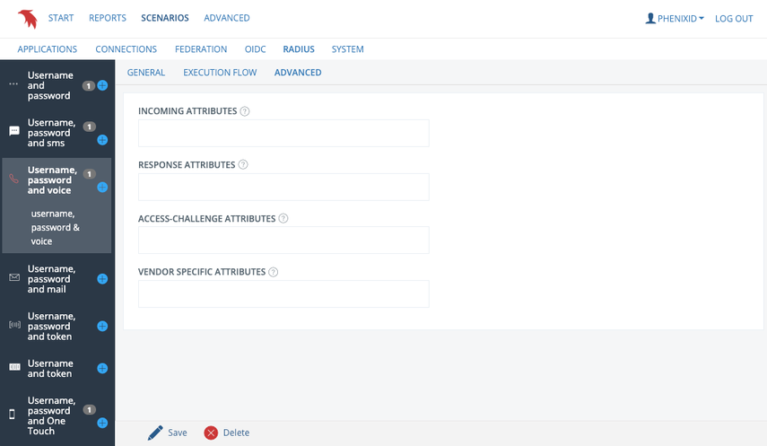Open the top ADVANCED menu
The width and height of the screenshot is (767, 446).
226,18
